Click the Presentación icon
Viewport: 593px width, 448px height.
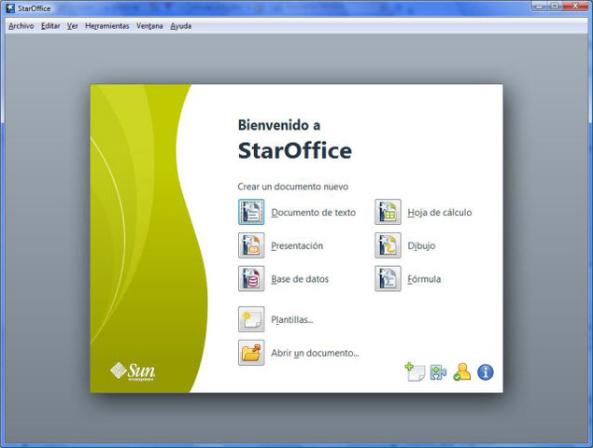coord(251,245)
